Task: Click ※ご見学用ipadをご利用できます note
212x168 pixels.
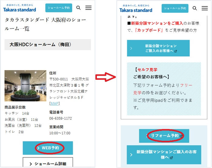Action: point(163,104)
